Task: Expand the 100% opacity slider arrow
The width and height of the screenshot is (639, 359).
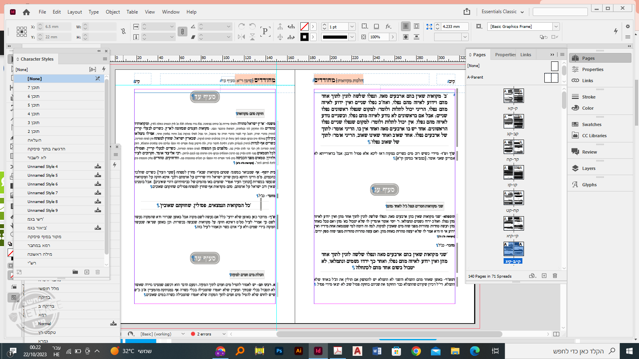Action: coord(393,37)
